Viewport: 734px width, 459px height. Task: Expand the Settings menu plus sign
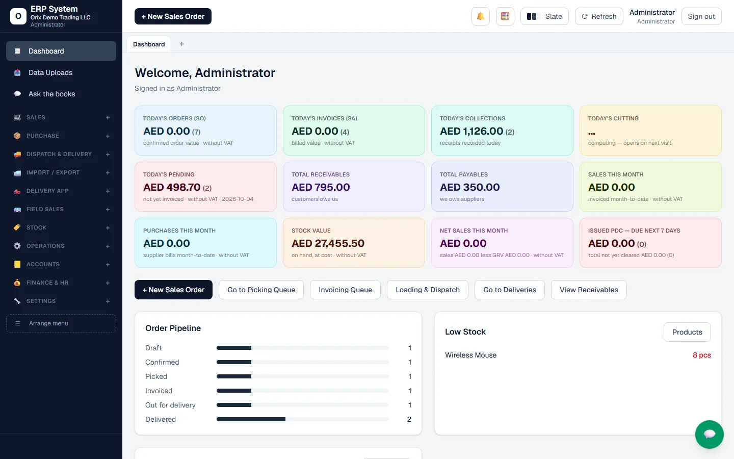108,301
